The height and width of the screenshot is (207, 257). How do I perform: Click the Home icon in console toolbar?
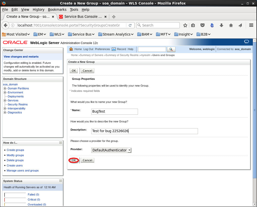pos(71,49)
